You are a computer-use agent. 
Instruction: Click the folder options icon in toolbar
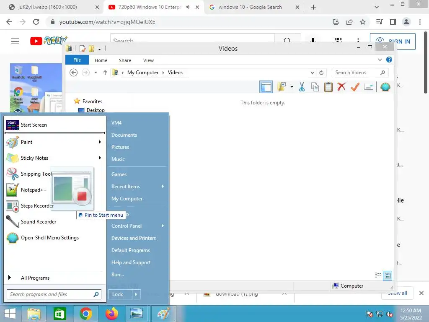282,87
